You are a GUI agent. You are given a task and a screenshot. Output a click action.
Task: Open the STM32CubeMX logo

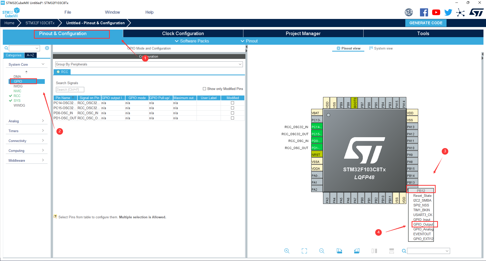click(11, 13)
